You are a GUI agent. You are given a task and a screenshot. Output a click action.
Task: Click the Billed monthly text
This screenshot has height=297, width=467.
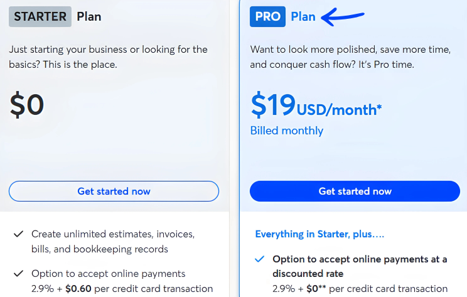point(287,131)
